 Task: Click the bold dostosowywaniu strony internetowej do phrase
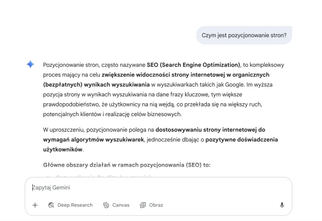point(210,130)
